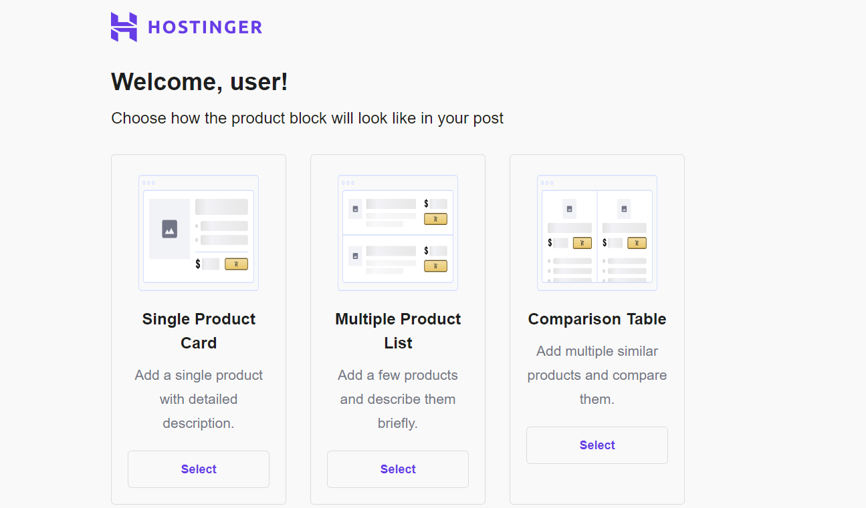Click the Single Product Card preview thumbnail
The width and height of the screenshot is (866, 508).
point(198,232)
